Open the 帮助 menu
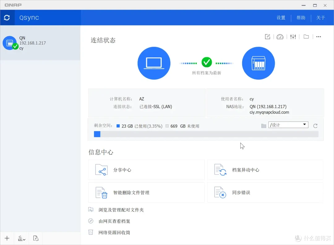The height and width of the screenshot is (245, 334). pos(301,18)
